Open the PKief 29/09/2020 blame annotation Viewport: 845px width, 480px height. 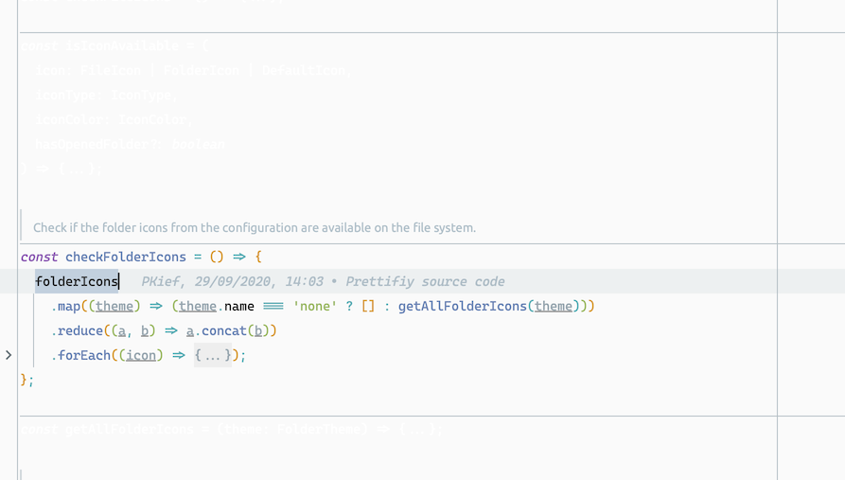coord(323,281)
